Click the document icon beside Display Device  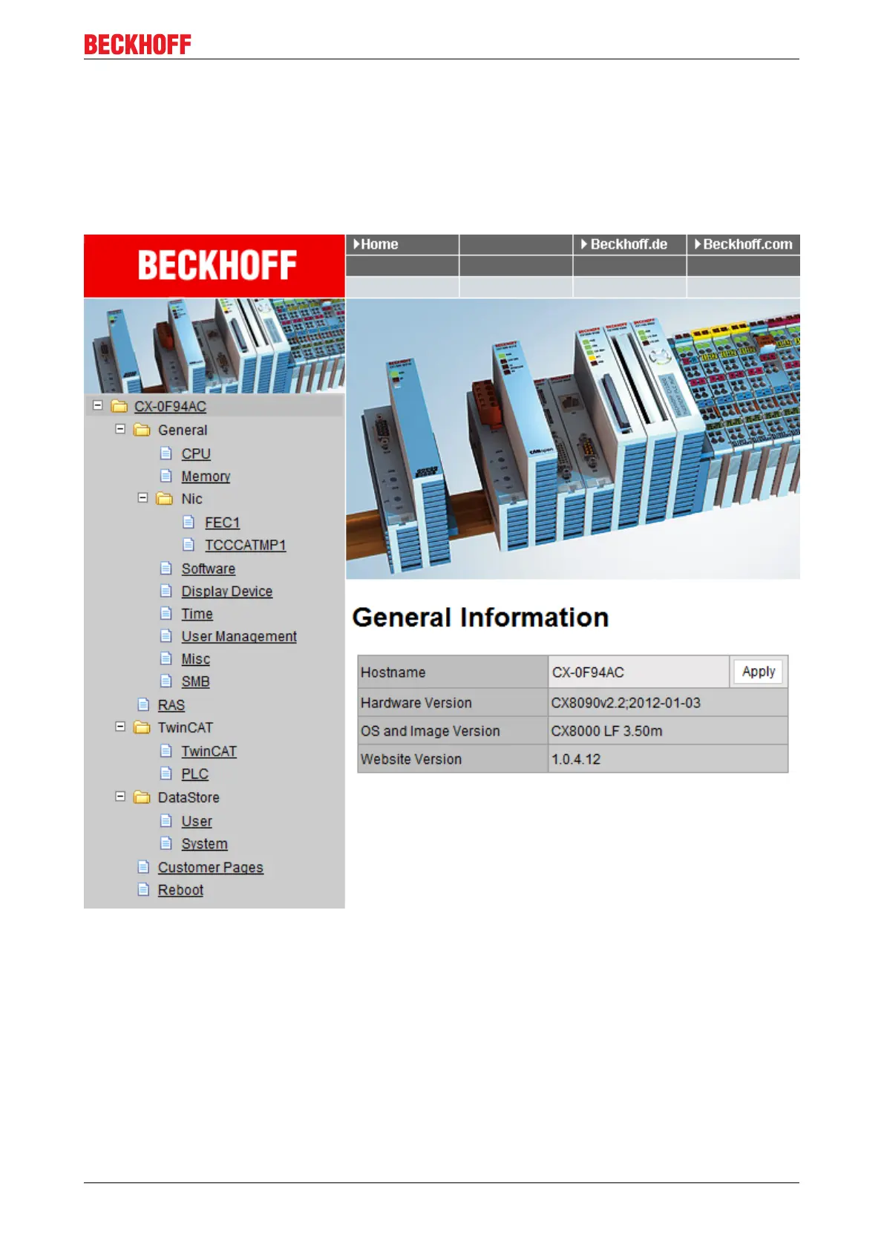[x=166, y=591]
